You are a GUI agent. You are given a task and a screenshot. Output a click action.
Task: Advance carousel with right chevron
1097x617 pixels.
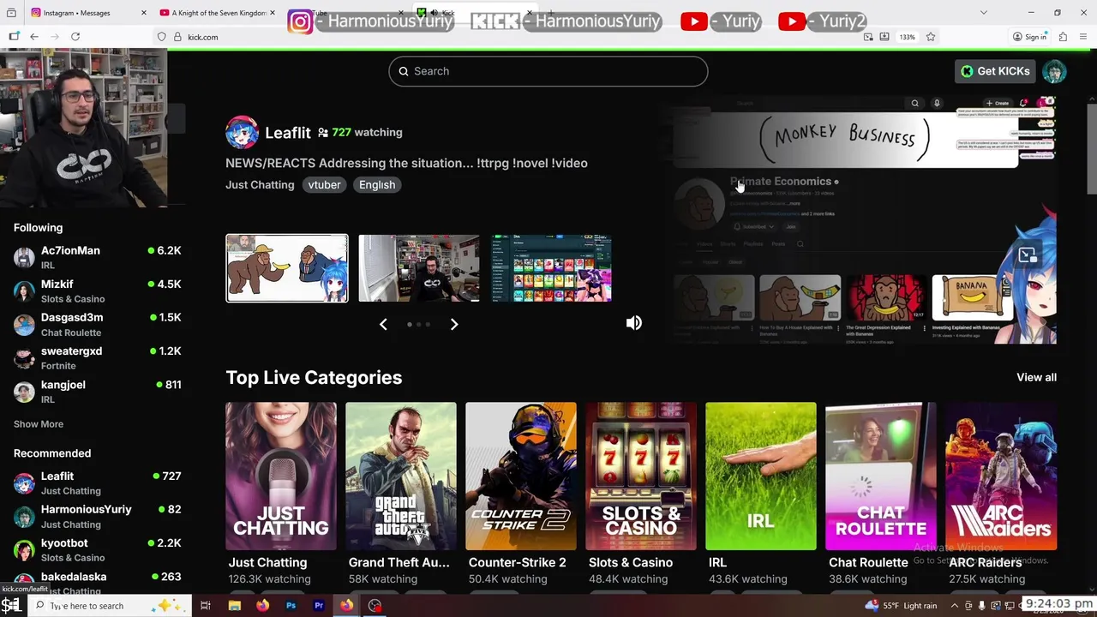[454, 324]
